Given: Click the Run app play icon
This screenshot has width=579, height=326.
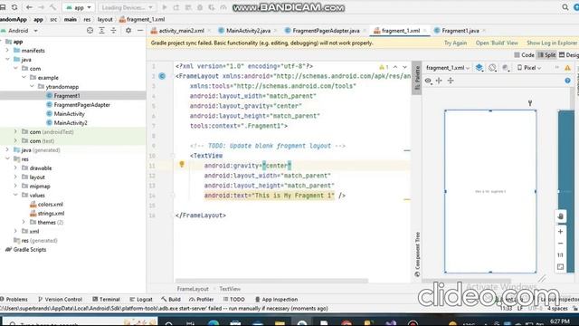Looking at the screenshot, I should [x=165, y=7].
